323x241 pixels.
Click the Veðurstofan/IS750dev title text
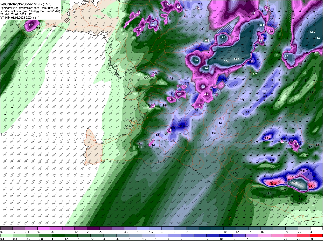point(16,4)
